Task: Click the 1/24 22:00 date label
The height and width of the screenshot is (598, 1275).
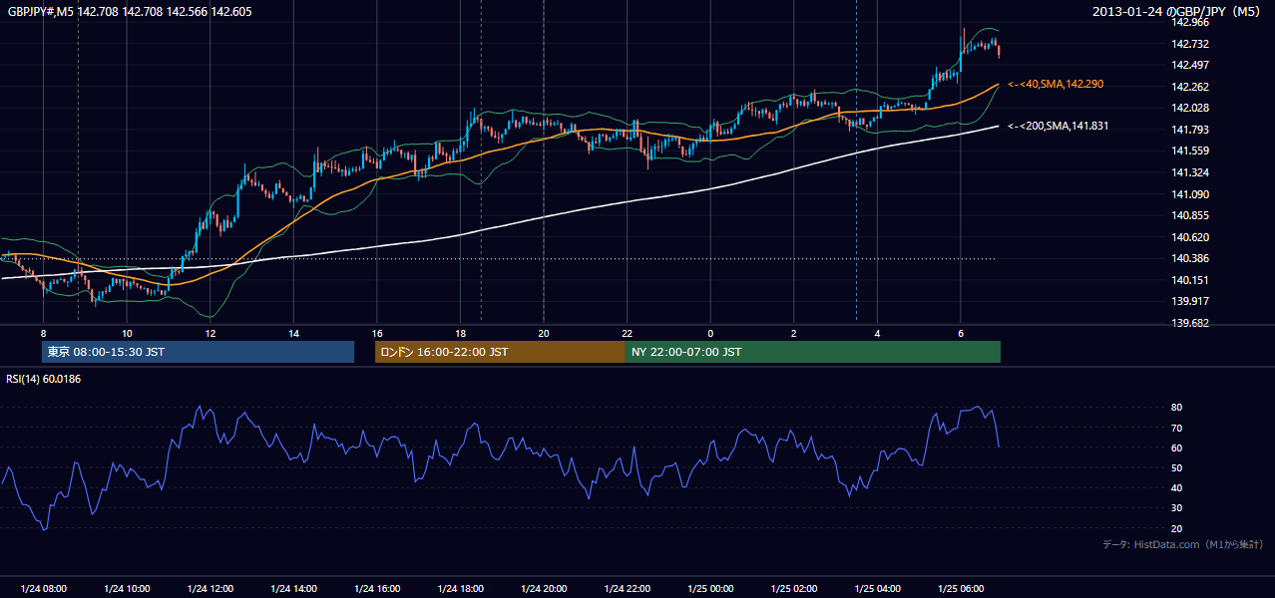Action: pyautogui.click(x=627, y=589)
